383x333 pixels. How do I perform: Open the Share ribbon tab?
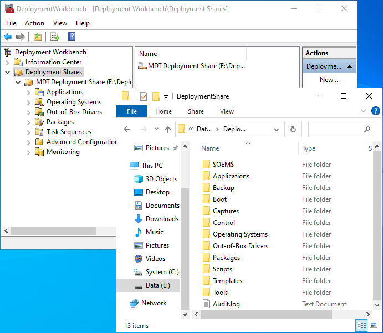(196, 111)
